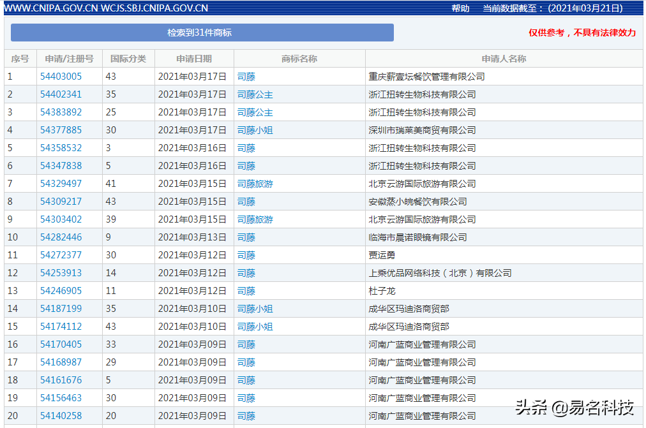The height and width of the screenshot is (428, 646).
Task: Click the 申请/注册号 column header
Action: coord(69,59)
